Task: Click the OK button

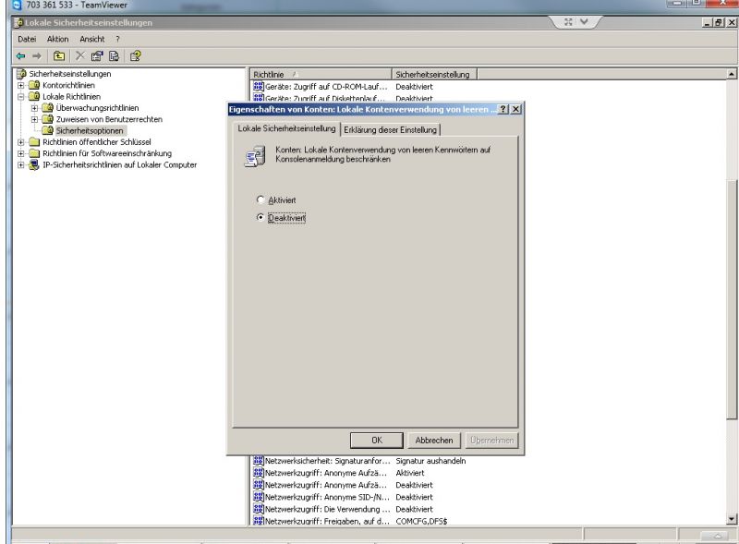Action: coord(374,441)
